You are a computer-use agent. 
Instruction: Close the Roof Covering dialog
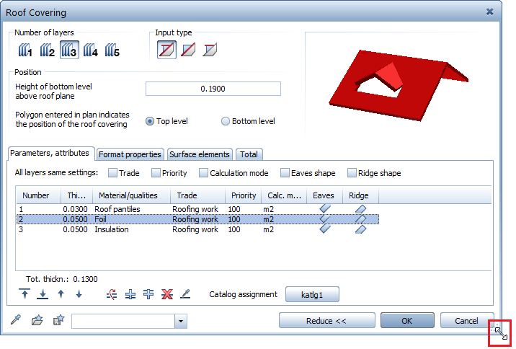[x=490, y=12]
